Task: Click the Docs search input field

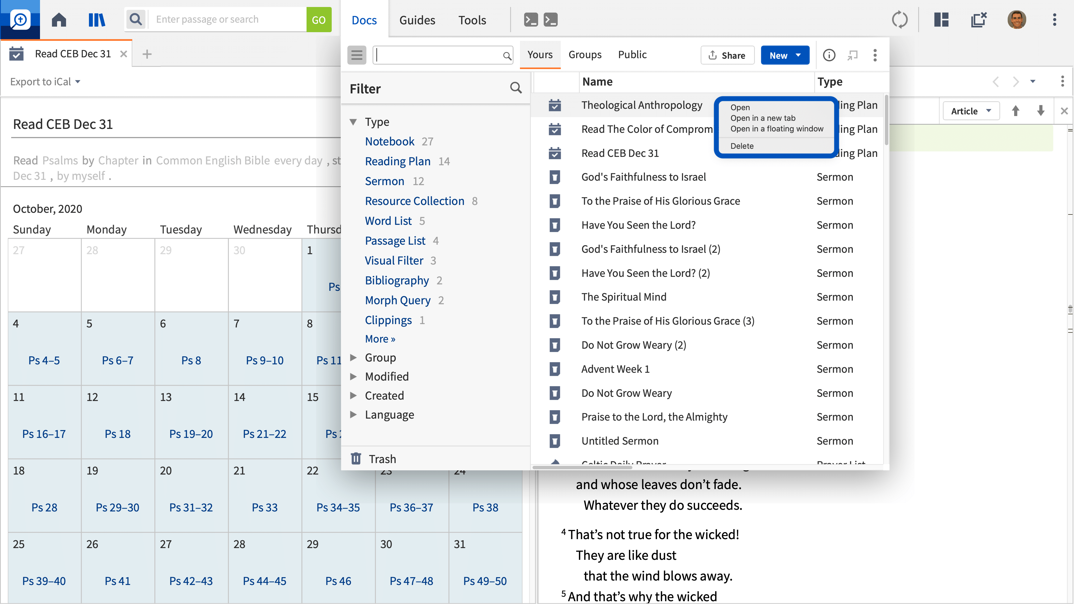Action: [438, 55]
